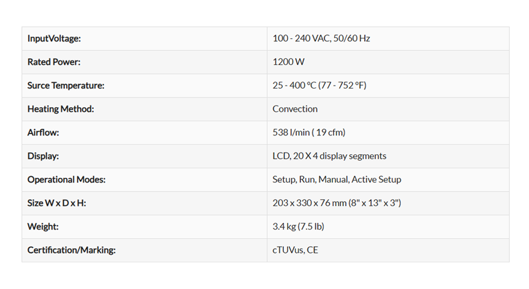Screen dimensions: 529x289
Task: Click the Certification/Marking label
Action: [x=71, y=250]
